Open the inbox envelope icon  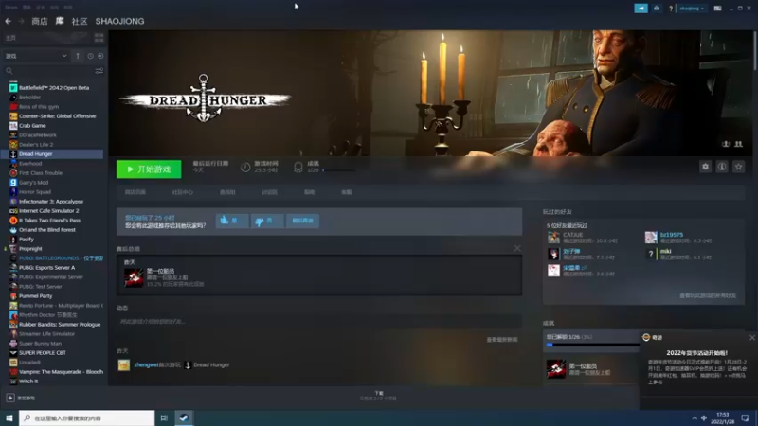(x=656, y=9)
